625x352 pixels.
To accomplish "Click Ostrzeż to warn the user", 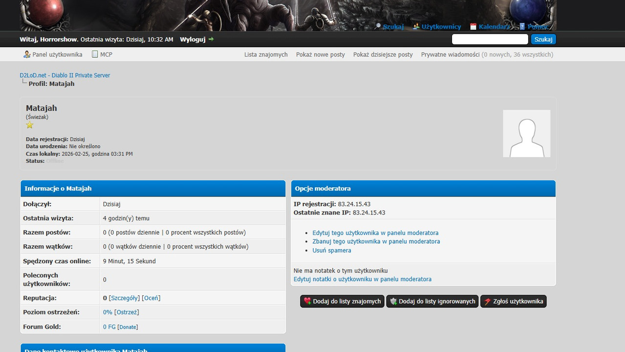I will (x=127, y=312).
